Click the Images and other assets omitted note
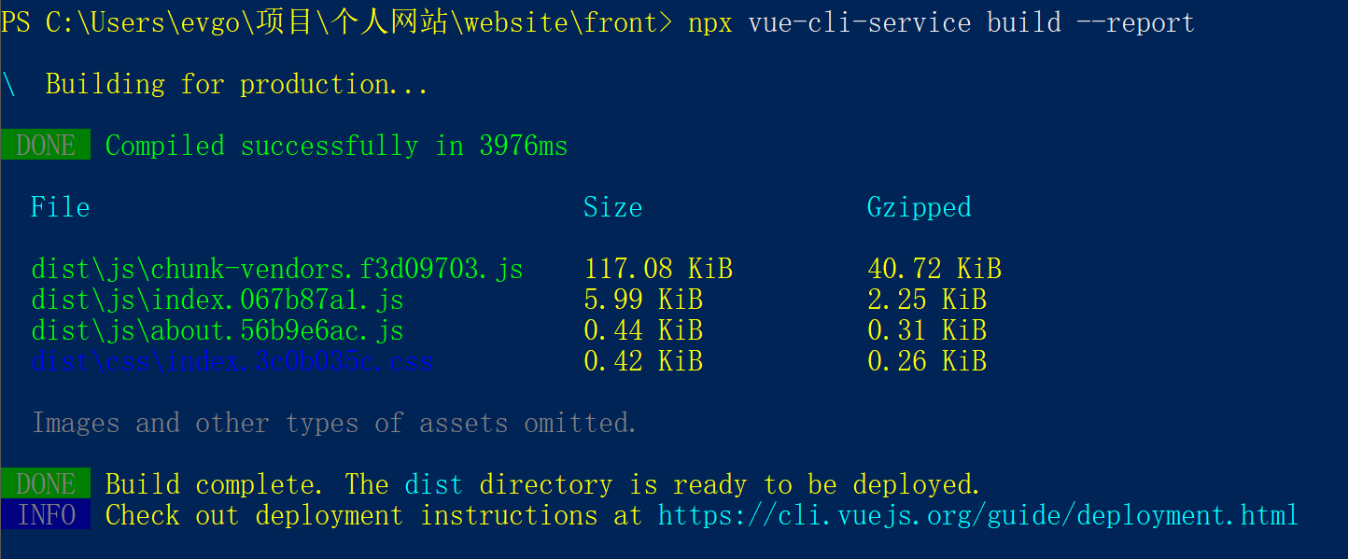Screen dimensions: 1348x559 point(334,423)
